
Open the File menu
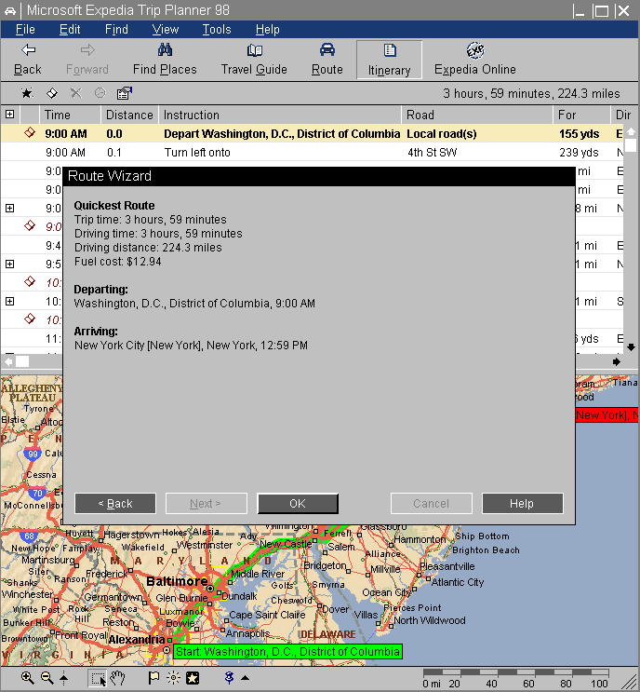25,30
